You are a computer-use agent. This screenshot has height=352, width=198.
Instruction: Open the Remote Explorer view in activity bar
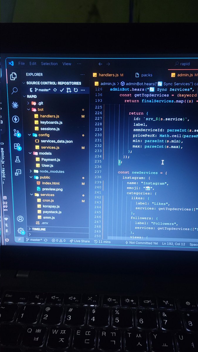tap(18, 172)
